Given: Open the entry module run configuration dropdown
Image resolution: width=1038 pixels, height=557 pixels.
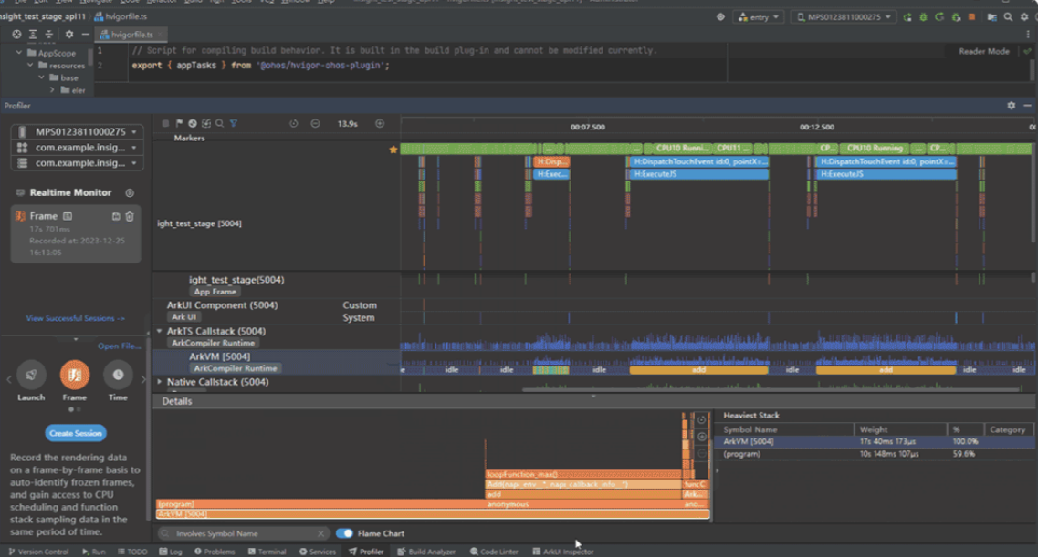Looking at the screenshot, I should (759, 17).
